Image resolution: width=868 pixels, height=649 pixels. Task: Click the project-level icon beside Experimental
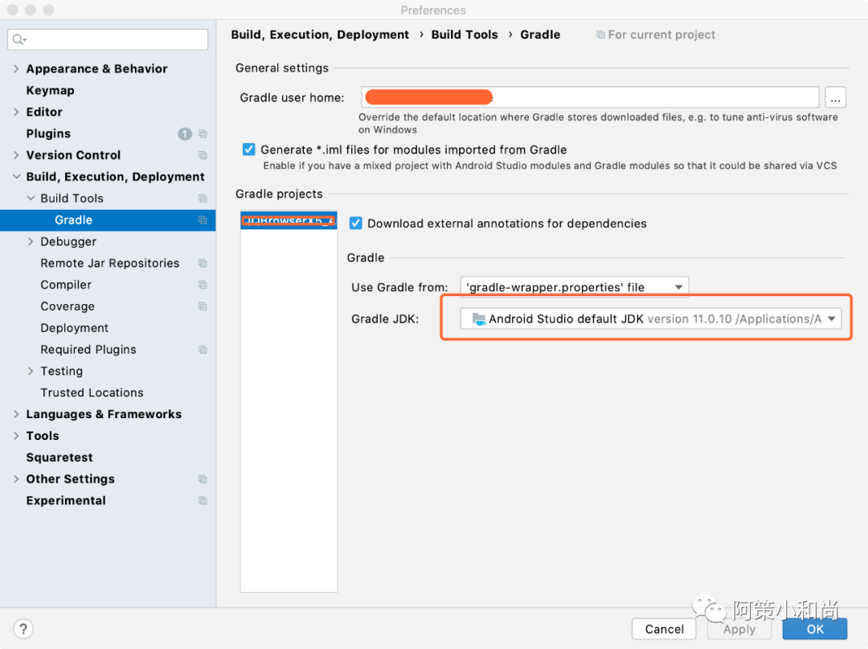(203, 501)
